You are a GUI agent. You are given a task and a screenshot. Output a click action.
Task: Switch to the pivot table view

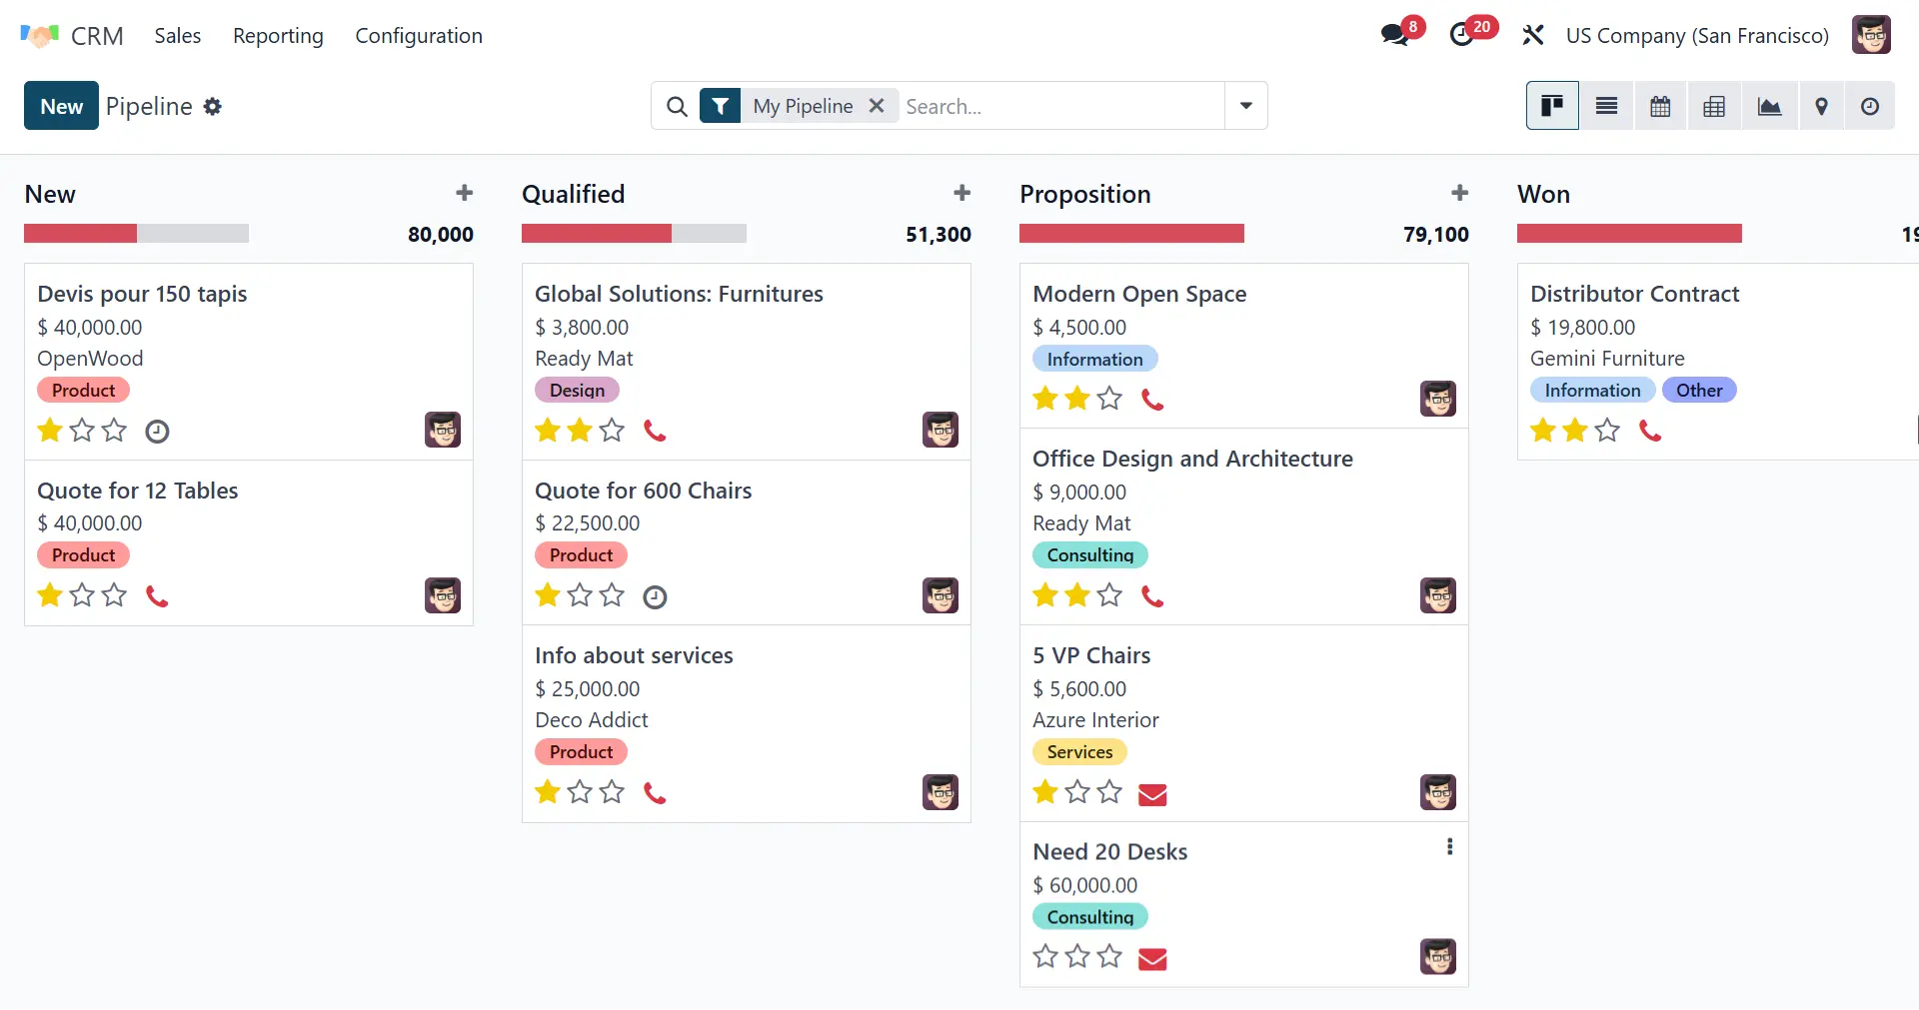(1714, 106)
